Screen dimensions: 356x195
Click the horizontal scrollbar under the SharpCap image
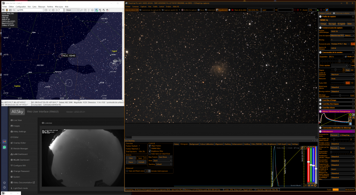(x=221, y=137)
